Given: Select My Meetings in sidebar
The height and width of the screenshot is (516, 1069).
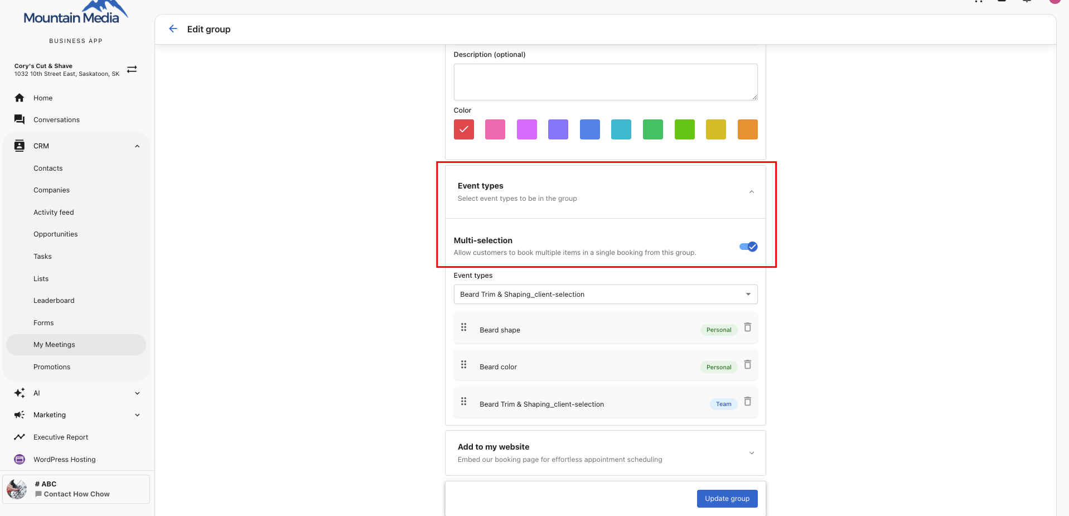Looking at the screenshot, I should [76, 345].
